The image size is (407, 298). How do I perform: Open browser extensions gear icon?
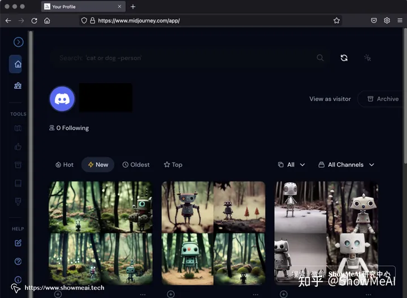(x=387, y=20)
